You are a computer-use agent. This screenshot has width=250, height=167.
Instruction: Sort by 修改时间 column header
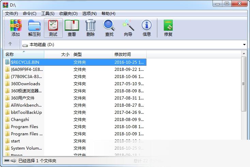pyautogui.click(x=129, y=55)
